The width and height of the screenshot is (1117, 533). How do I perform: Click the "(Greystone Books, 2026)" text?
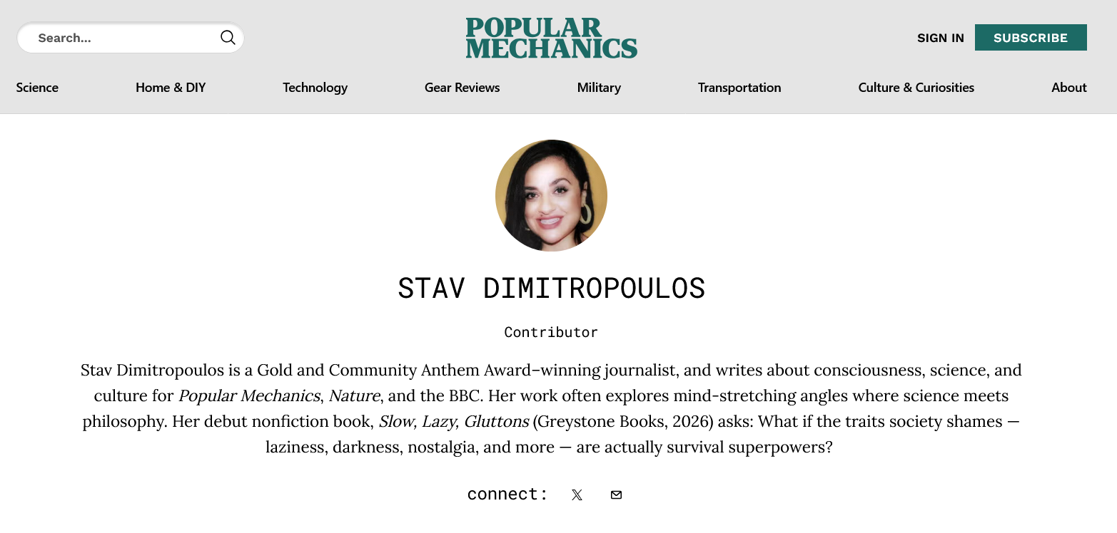623,422
